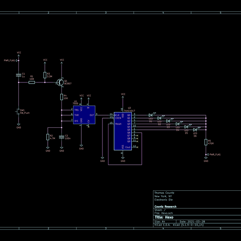This screenshot has height=241, width=241.
Task: Select the C1 capacitor symbol
Action: pyautogui.click(x=18, y=75)
